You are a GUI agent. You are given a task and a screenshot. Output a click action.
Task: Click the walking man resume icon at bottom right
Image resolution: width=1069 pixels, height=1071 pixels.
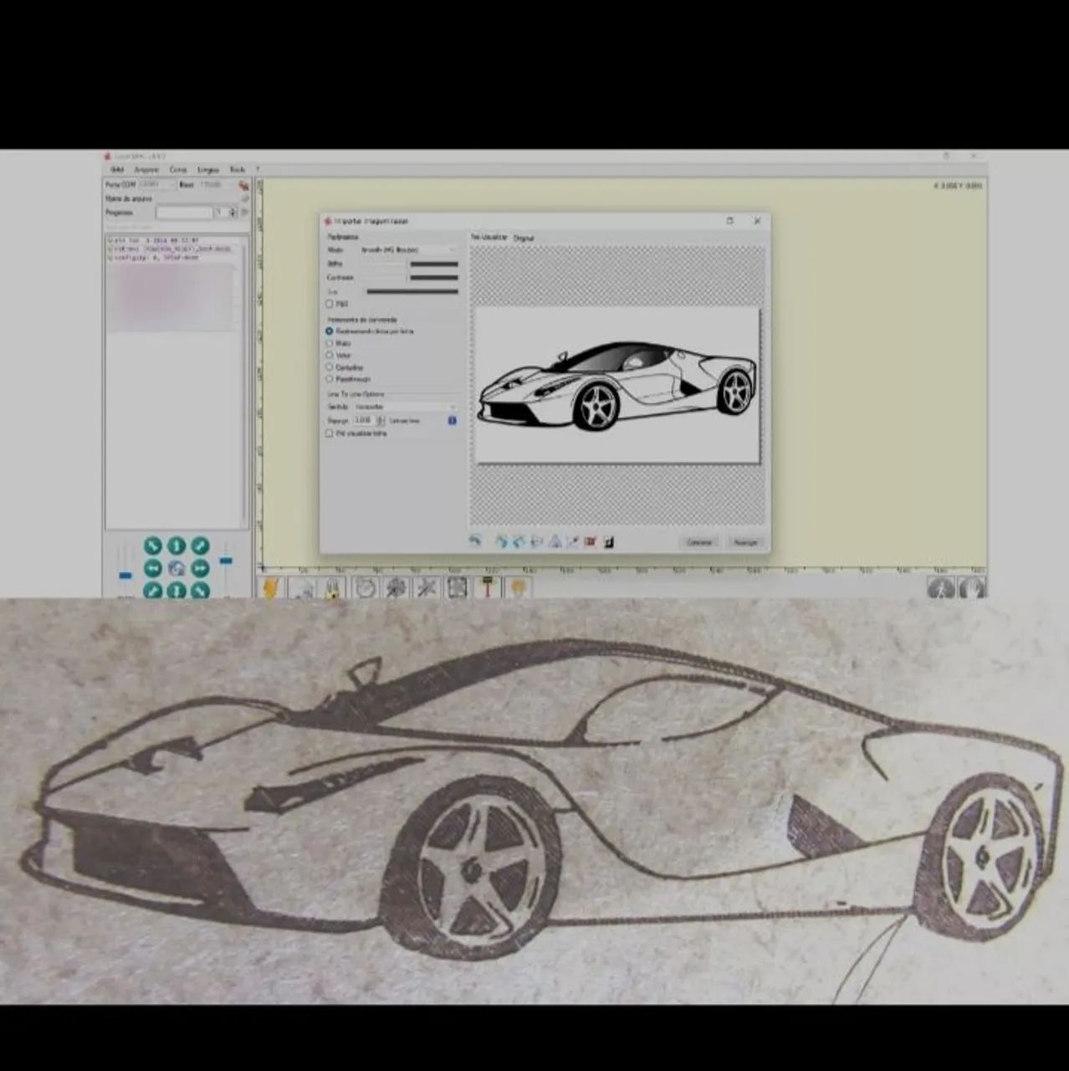942,587
